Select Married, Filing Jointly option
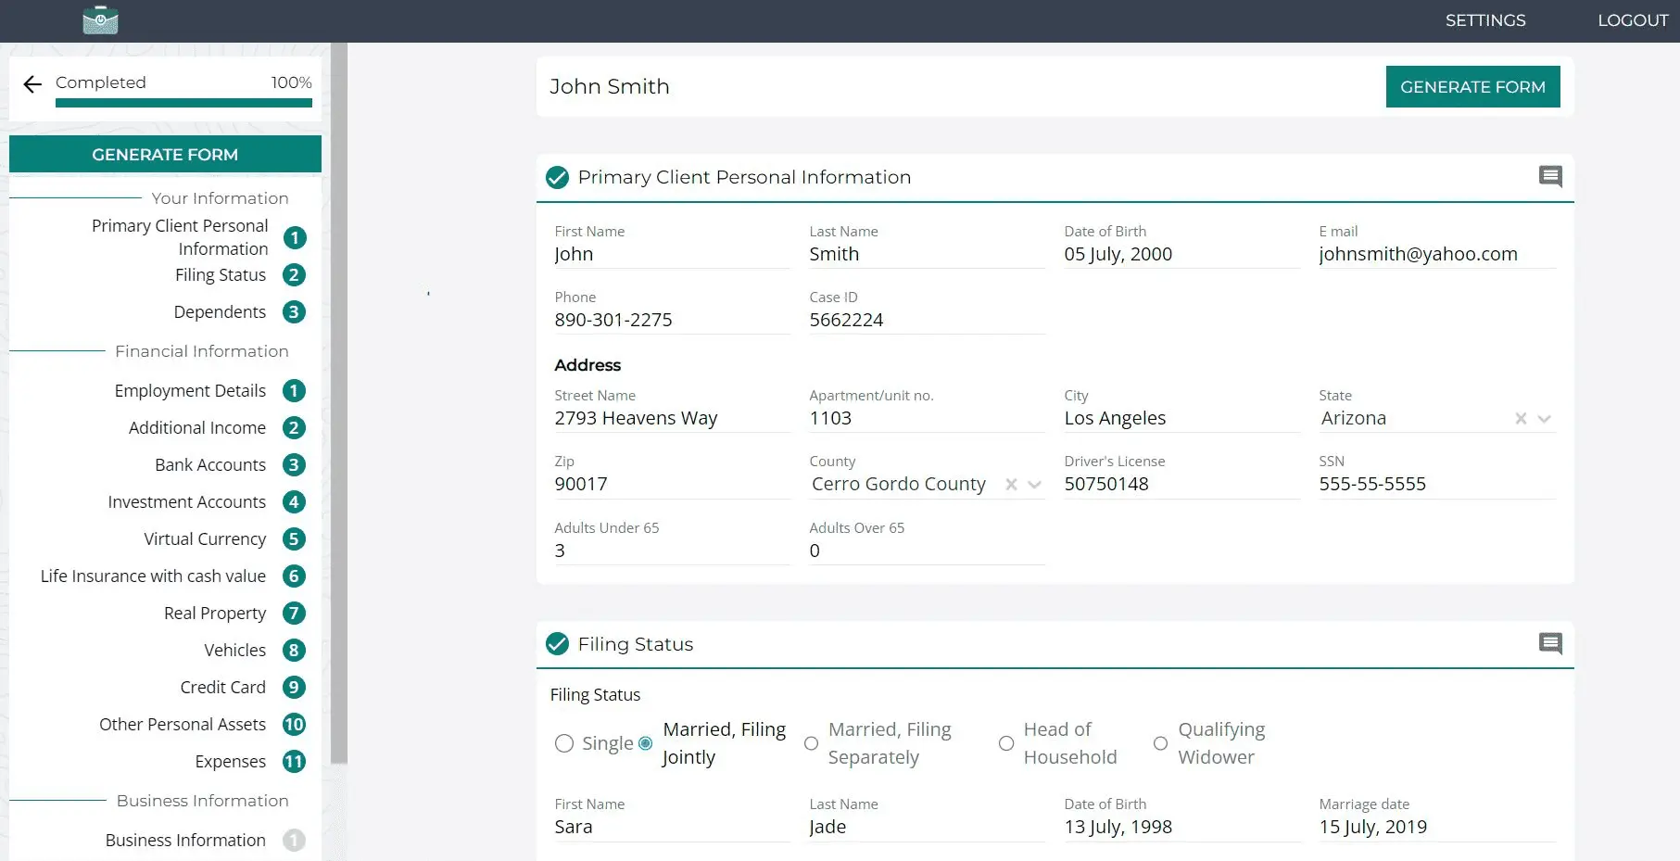Image resolution: width=1680 pixels, height=861 pixels. [x=645, y=743]
